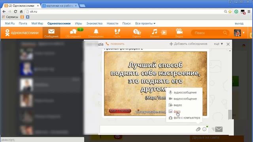Open Игры link in top bar

78,24
